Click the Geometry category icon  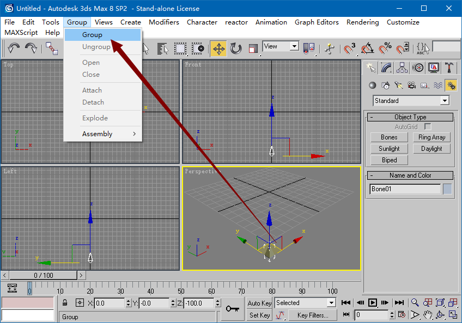(x=373, y=86)
